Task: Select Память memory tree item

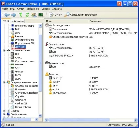Action: pyautogui.click(x=19, y=64)
